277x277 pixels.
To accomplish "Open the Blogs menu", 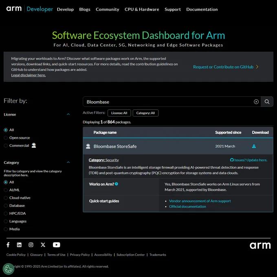I will coord(85,9).
